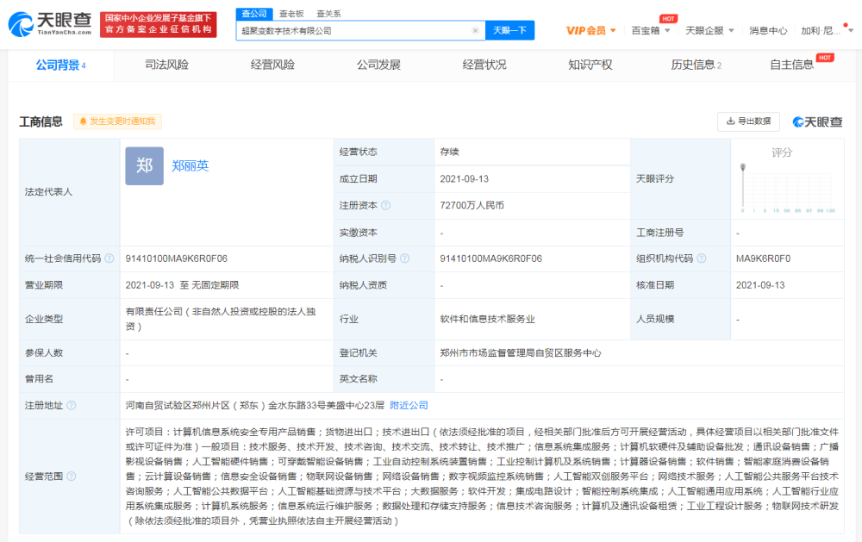
Task: Select the 经营状况 tab
Action: coord(484,65)
